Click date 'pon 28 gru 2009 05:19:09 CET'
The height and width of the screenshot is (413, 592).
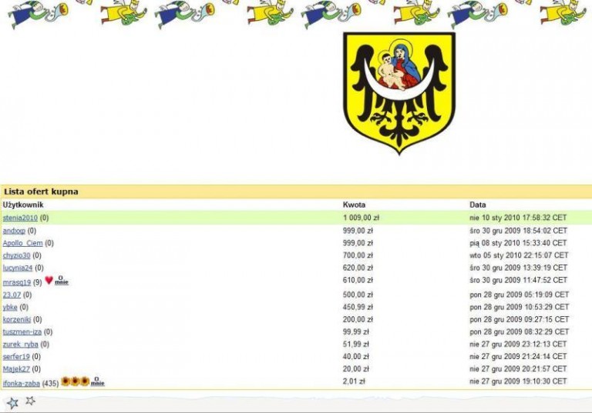(520, 295)
